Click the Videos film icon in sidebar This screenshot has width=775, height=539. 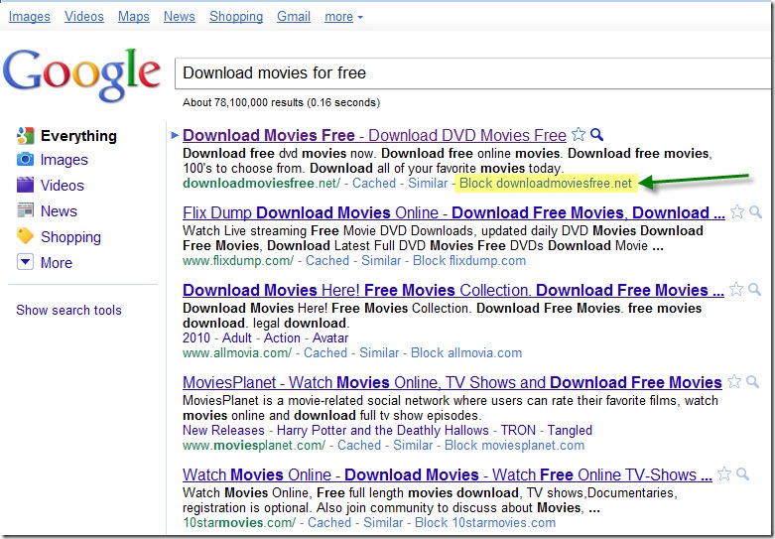25,185
